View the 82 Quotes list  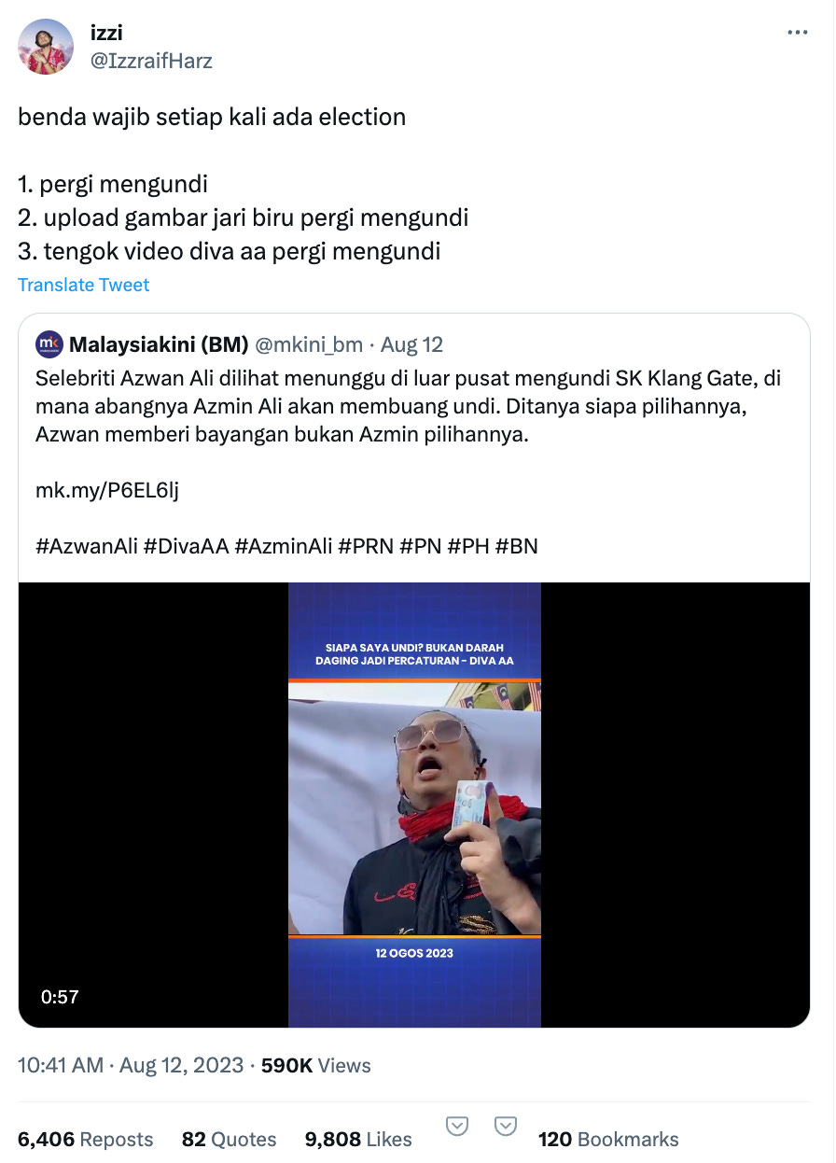[230, 1139]
